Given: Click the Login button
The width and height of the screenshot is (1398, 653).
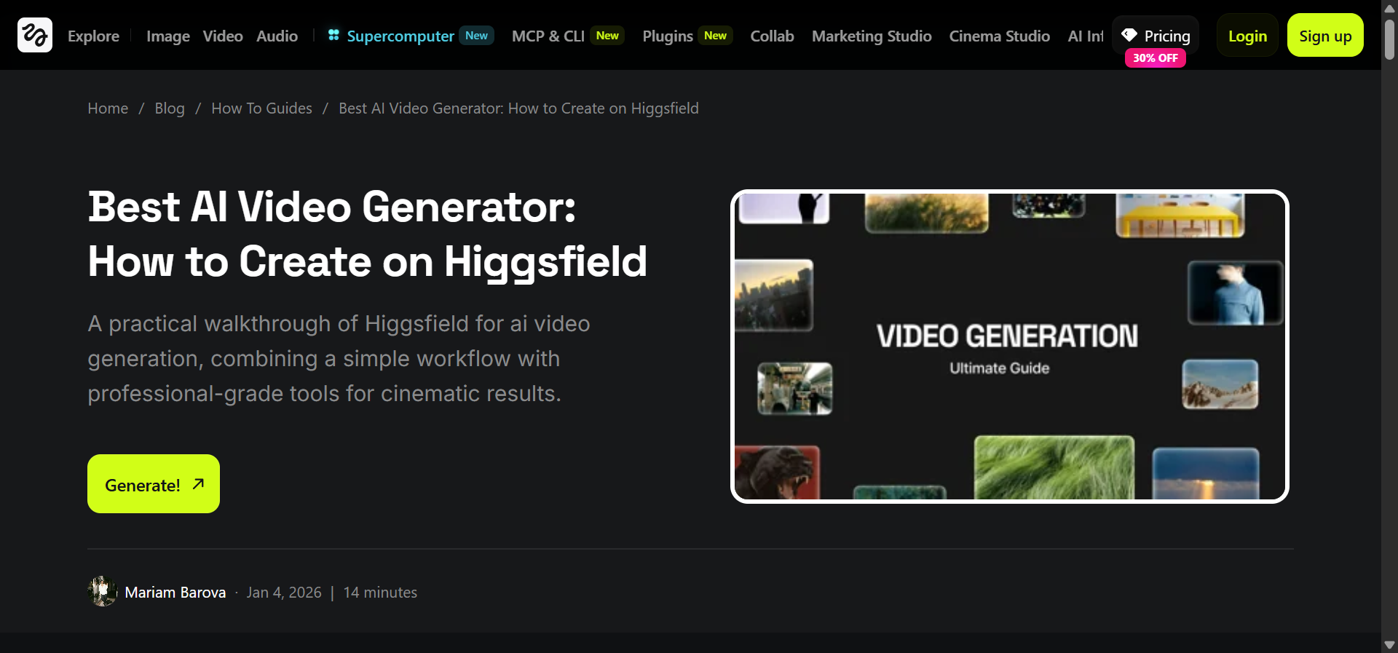Looking at the screenshot, I should (1247, 36).
